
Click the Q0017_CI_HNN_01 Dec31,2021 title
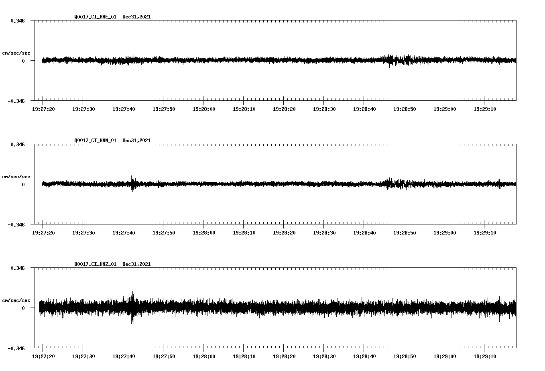(x=112, y=141)
